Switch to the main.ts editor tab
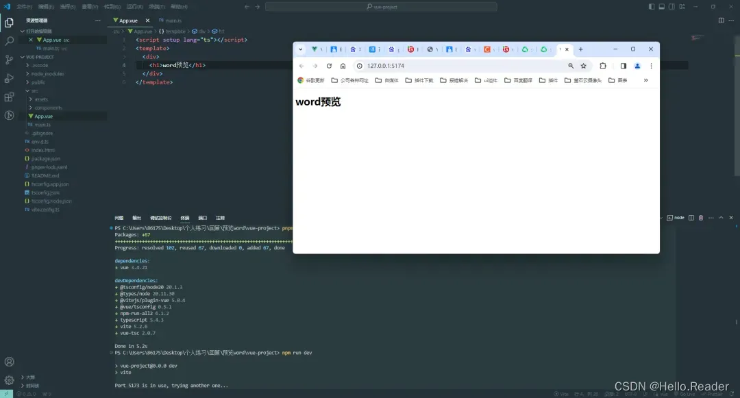The height and width of the screenshot is (398, 740). (x=170, y=21)
